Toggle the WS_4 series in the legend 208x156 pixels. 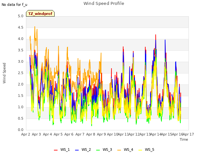click(125, 149)
